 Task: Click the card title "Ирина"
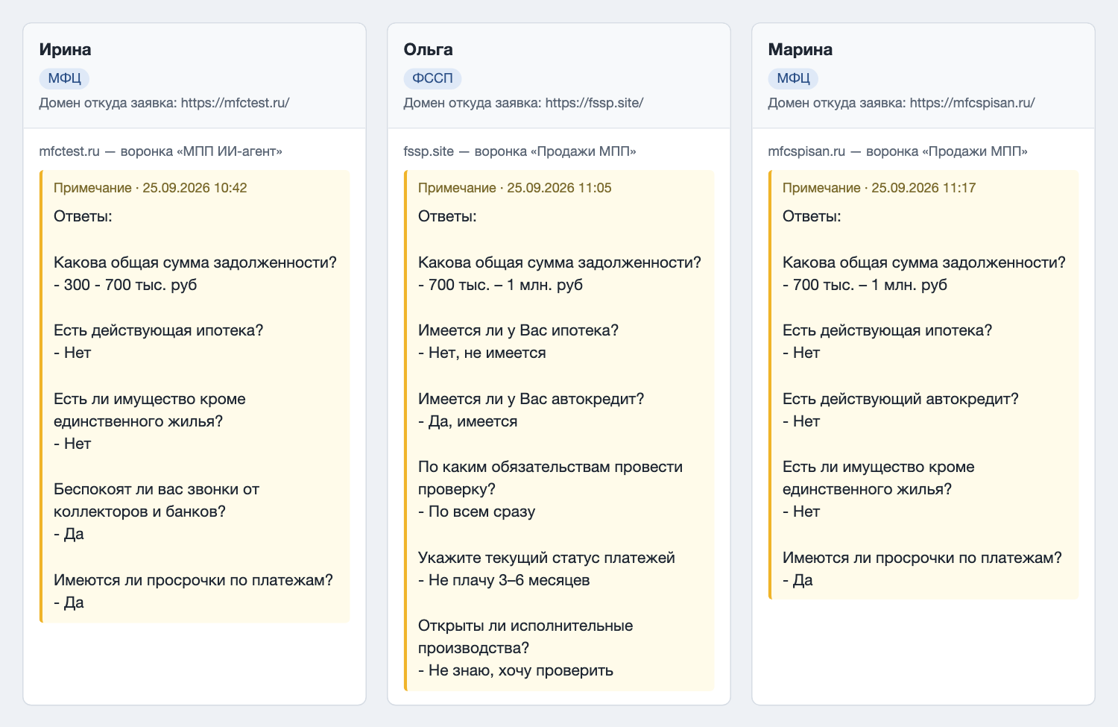65,49
